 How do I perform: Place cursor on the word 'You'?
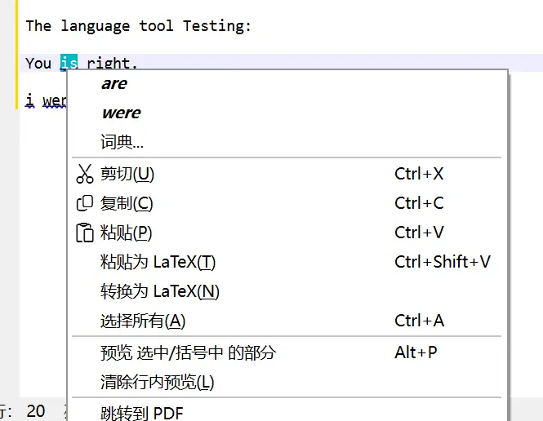pyautogui.click(x=38, y=63)
